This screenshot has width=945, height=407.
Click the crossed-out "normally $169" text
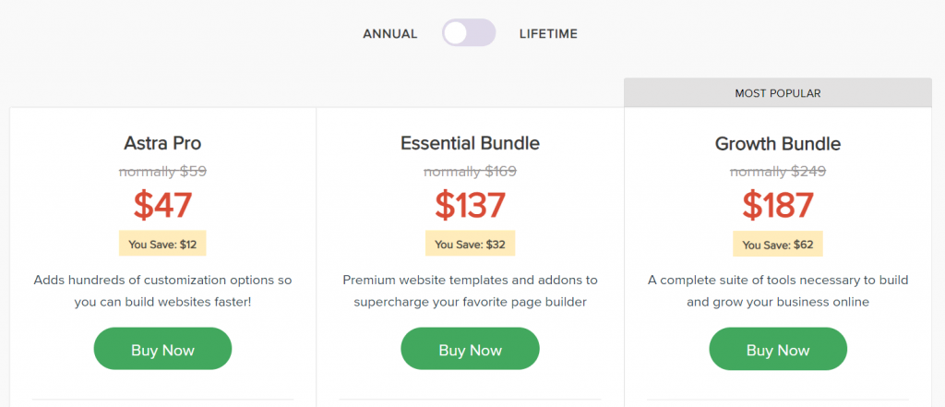pyautogui.click(x=470, y=171)
